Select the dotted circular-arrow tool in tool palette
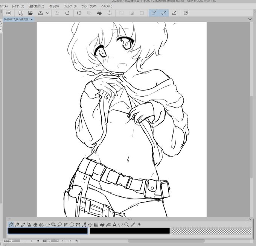 pos(47,225)
